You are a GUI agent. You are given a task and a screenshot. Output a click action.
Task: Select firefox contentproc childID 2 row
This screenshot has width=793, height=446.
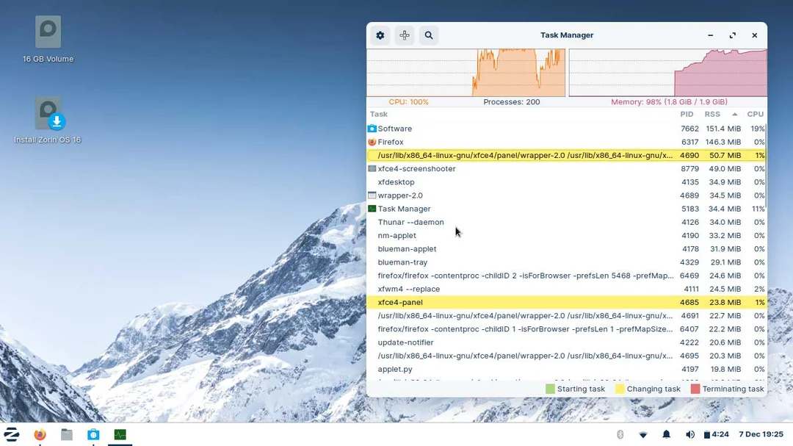tap(566, 276)
